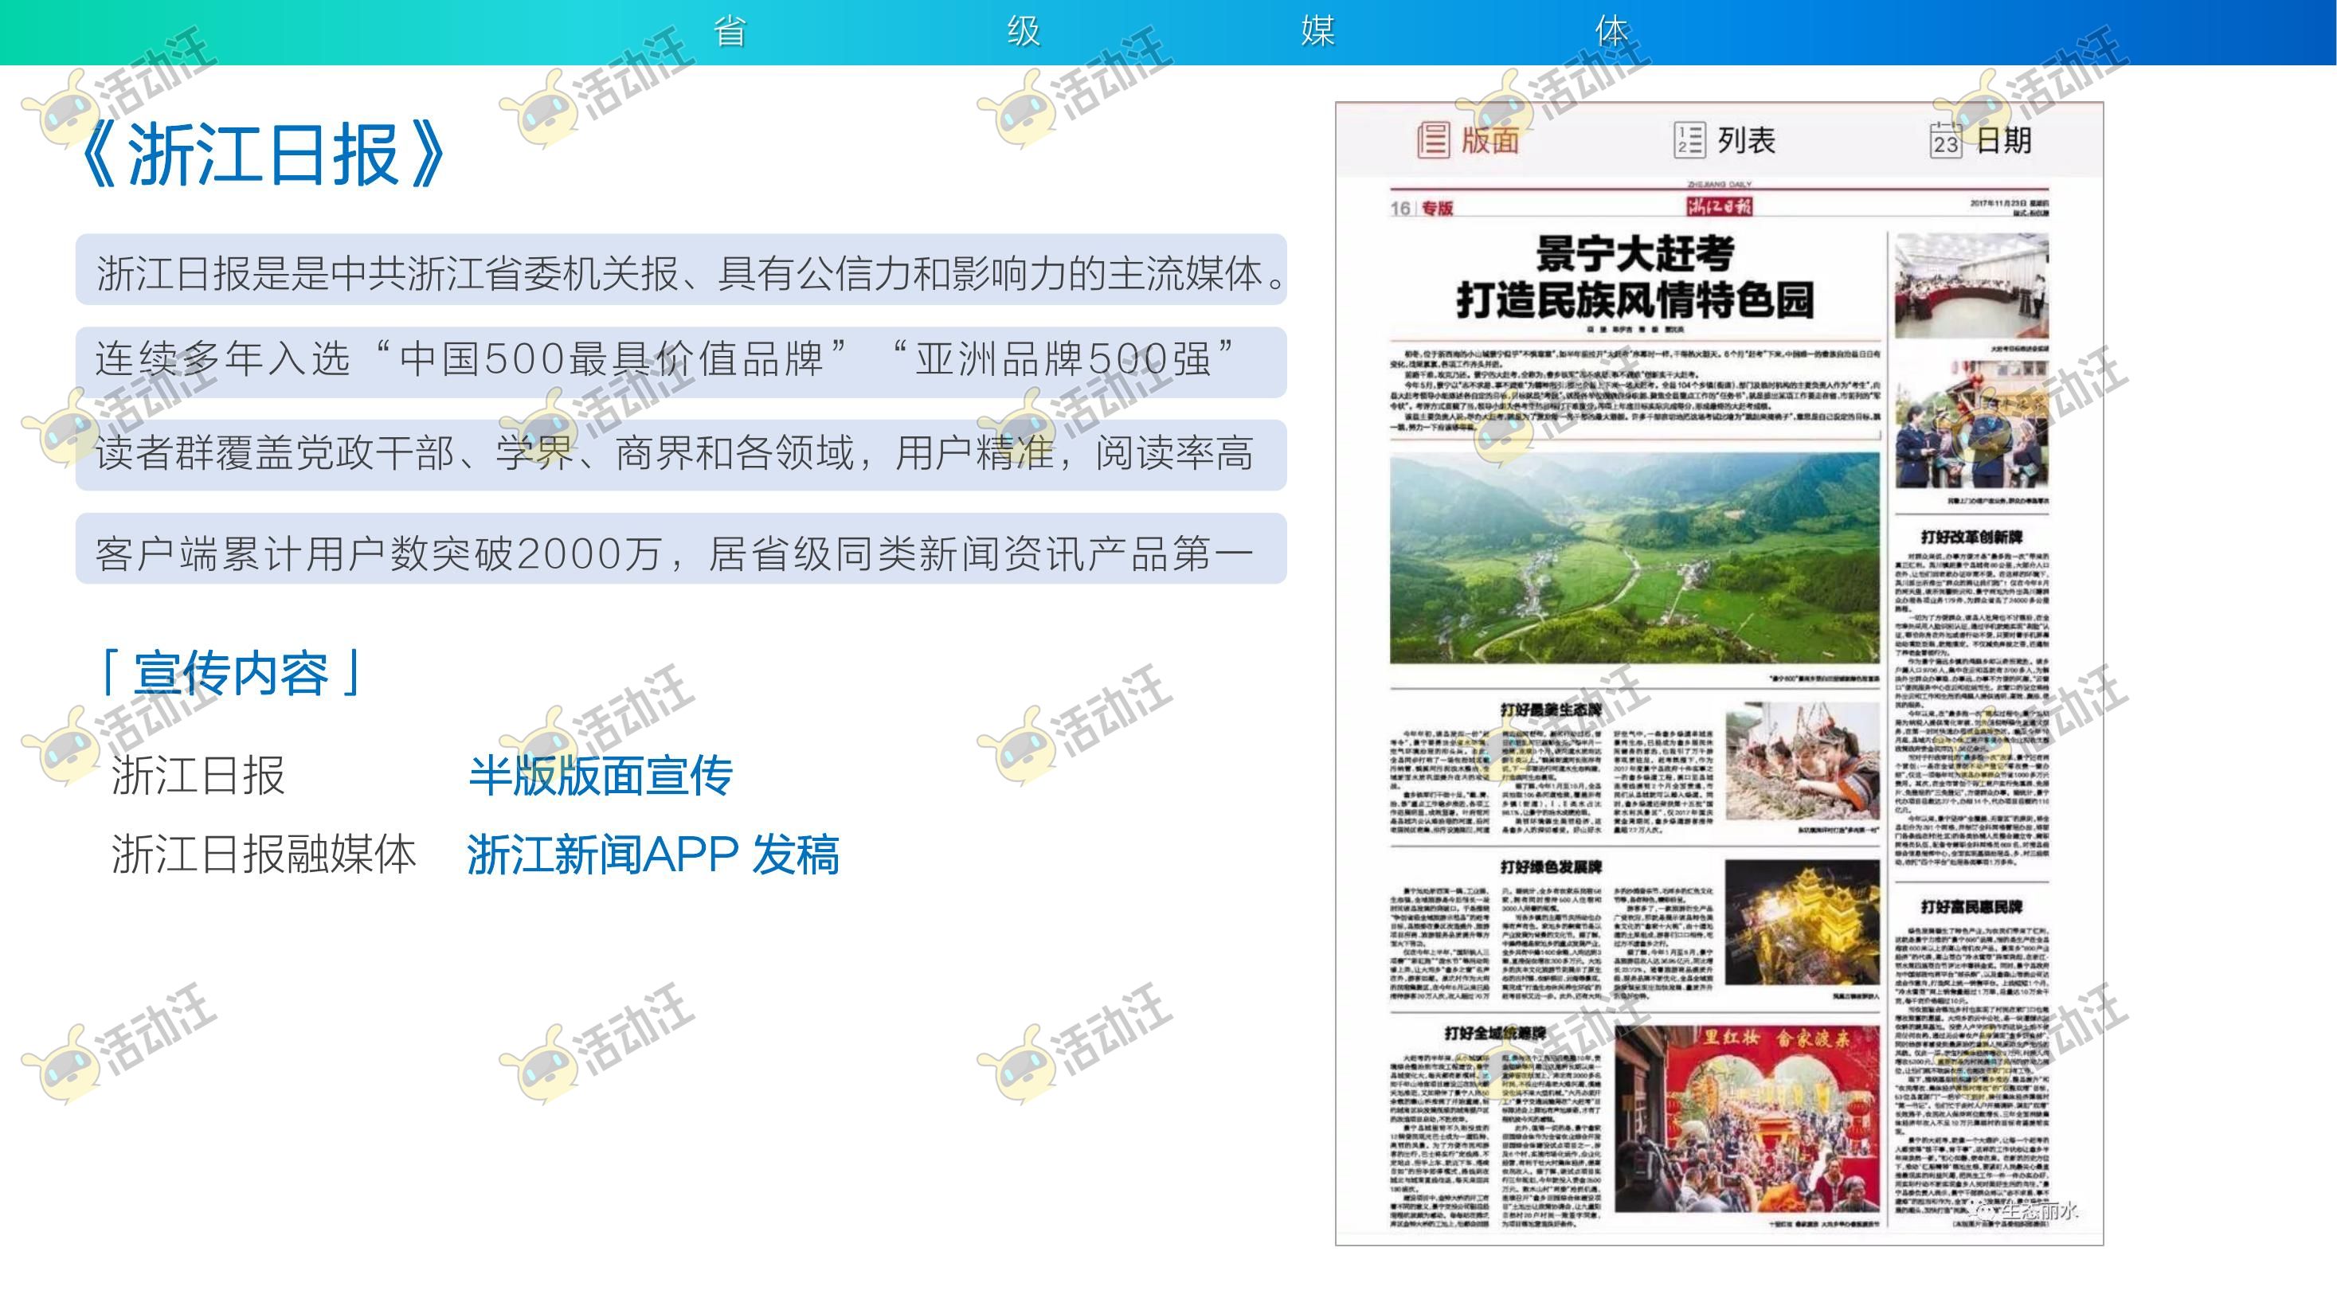Screen dimensions: 2337x1314
Task: Click the page label 16 专版
Action: point(1422,209)
